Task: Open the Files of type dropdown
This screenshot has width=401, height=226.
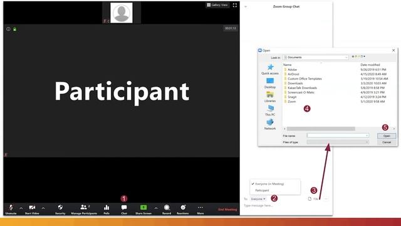Action: (338, 142)
